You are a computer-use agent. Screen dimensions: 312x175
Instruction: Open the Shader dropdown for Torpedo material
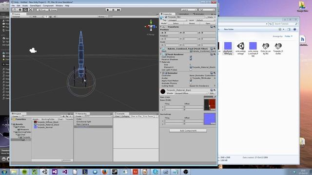[191, 93]
